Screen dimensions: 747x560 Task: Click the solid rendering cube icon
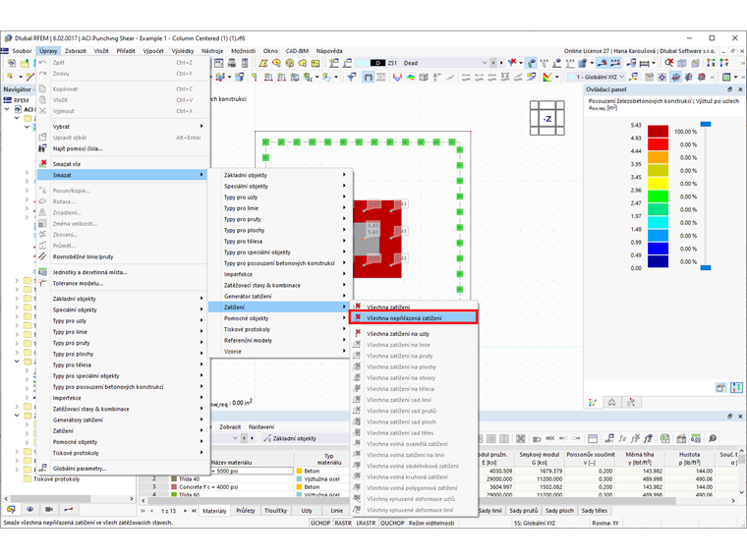point(682,63)
